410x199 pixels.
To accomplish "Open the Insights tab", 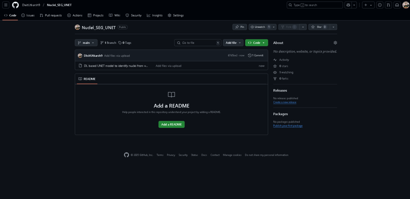I will click(x=155, y=15).
